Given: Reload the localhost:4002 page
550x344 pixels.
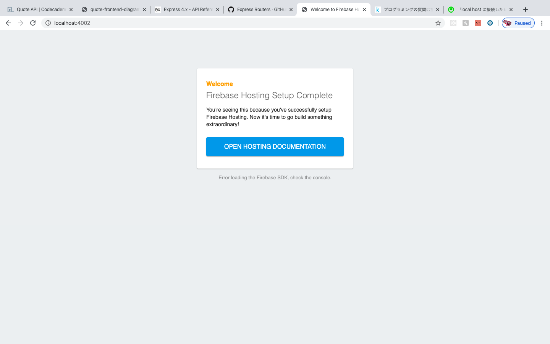Looking at the screenshot, I should pos(33,23).
